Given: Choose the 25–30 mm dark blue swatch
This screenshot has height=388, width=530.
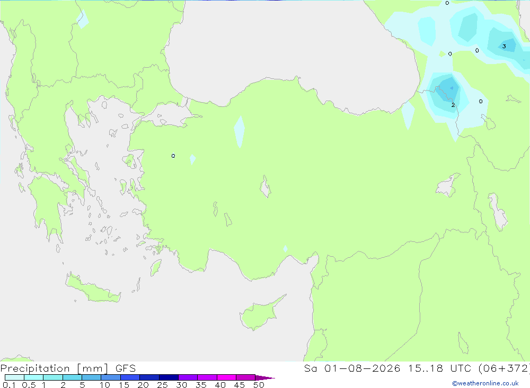Looking at the screenshot, I should 169,377.
